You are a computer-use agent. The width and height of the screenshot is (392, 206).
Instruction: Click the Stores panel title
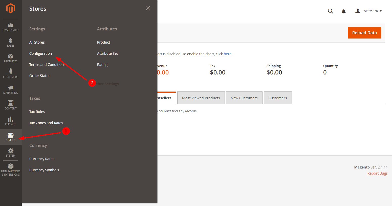click(x=38, y=9)
